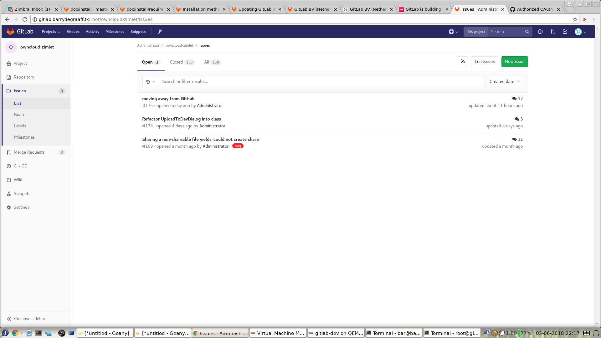Expand the Projects dropdown menu

pyautogui.click(x=51, y=32)
